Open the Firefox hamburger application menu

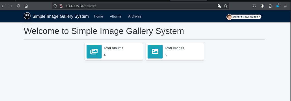[x=285, y=6]
